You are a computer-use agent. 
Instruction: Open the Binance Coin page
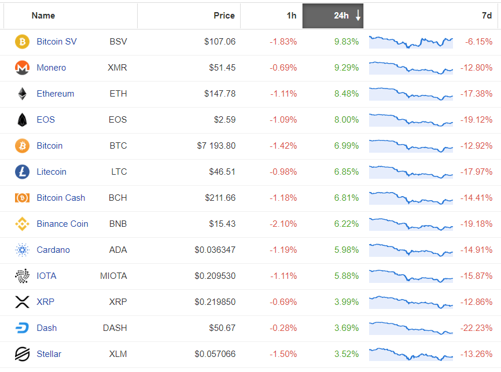tap(62, 224)
